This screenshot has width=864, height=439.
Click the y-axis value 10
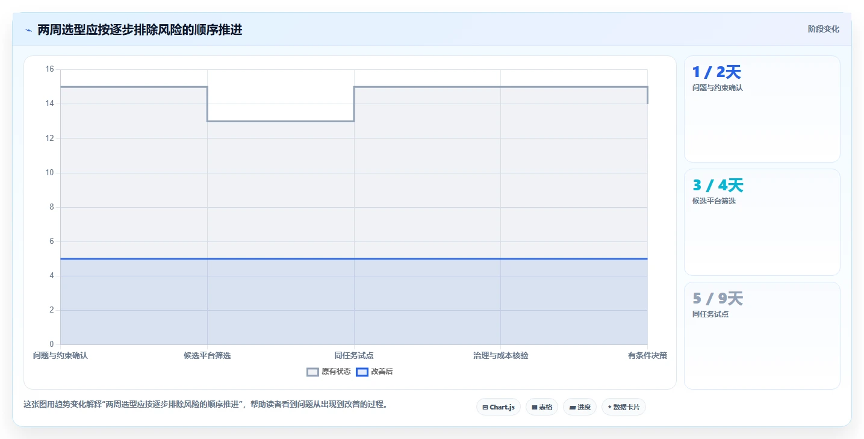49,173
